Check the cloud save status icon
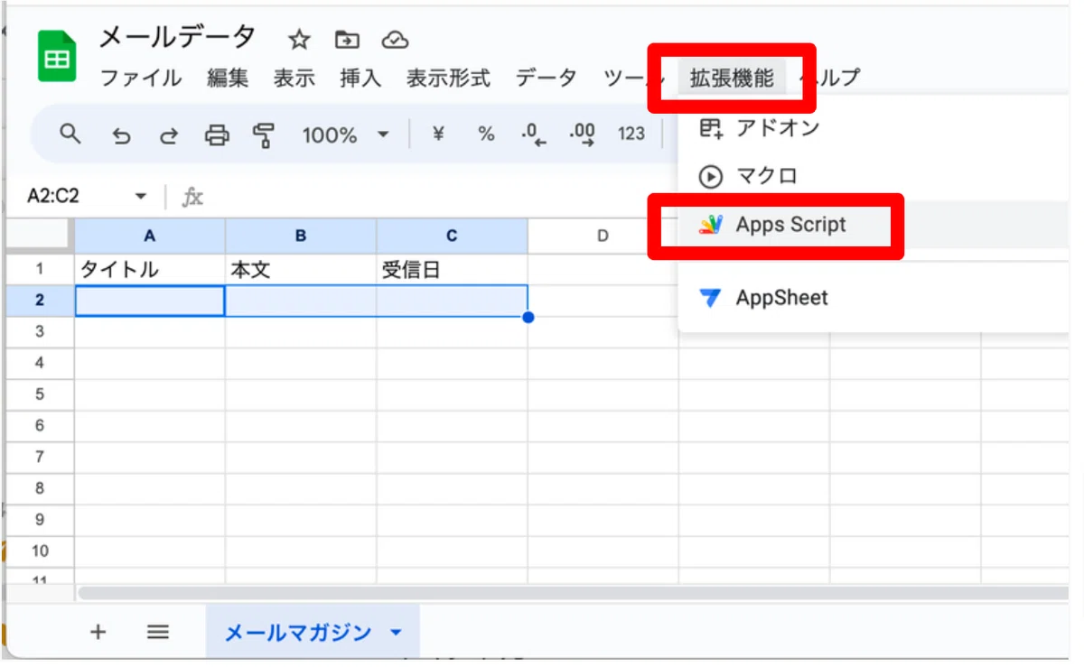The height and width of the screenshot is (667, 1084). click(395, 40)
